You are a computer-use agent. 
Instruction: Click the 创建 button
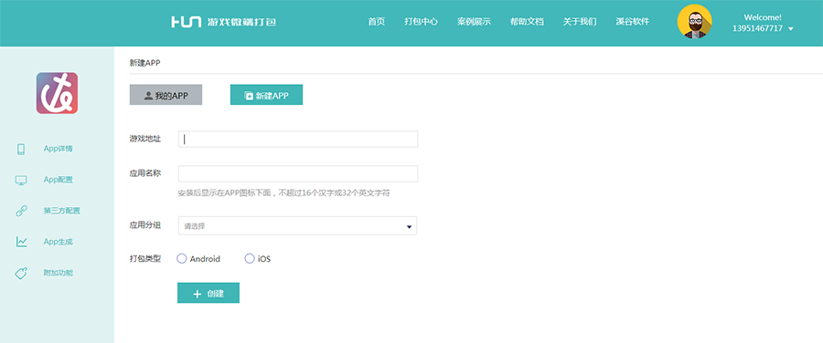[208, 293]
